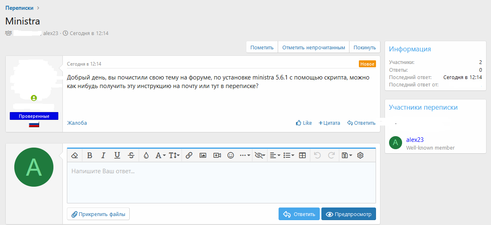Redo the last editor action
The width and height of the screenshot is (491, 225).
(x=332, y=155)
